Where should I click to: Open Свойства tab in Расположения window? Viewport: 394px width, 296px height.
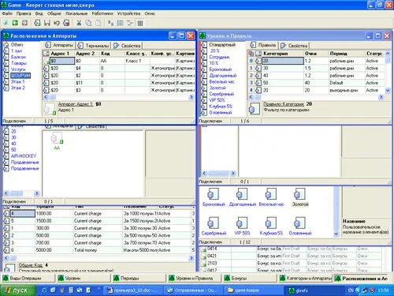point(128,46)
